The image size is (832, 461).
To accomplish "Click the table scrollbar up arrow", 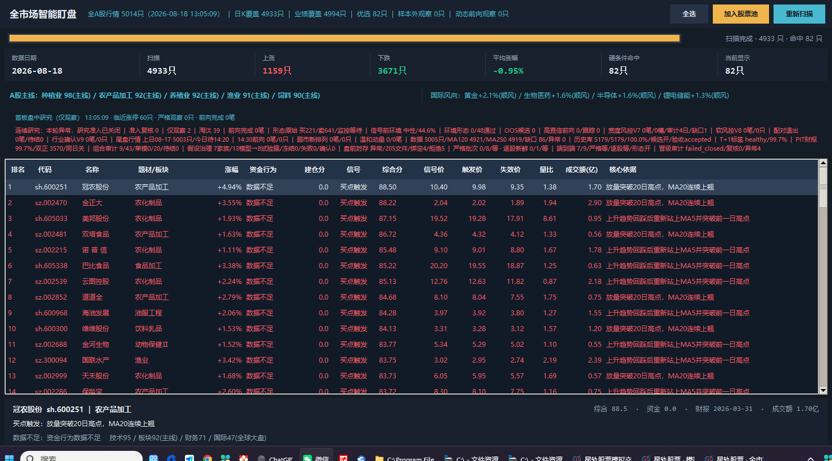I will coord(823,163).
